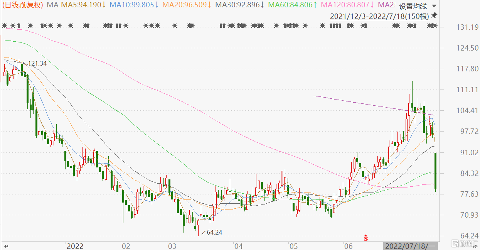480x250 pixels.
Task: Select the MA30:92.896 indicator label
Action: (240, 5)
